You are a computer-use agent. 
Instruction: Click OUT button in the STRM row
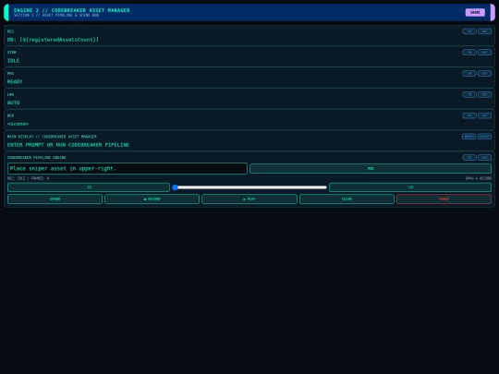[484, 52]
